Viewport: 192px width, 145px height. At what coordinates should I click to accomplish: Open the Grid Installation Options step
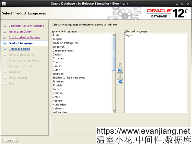click(x=24, y=37)
